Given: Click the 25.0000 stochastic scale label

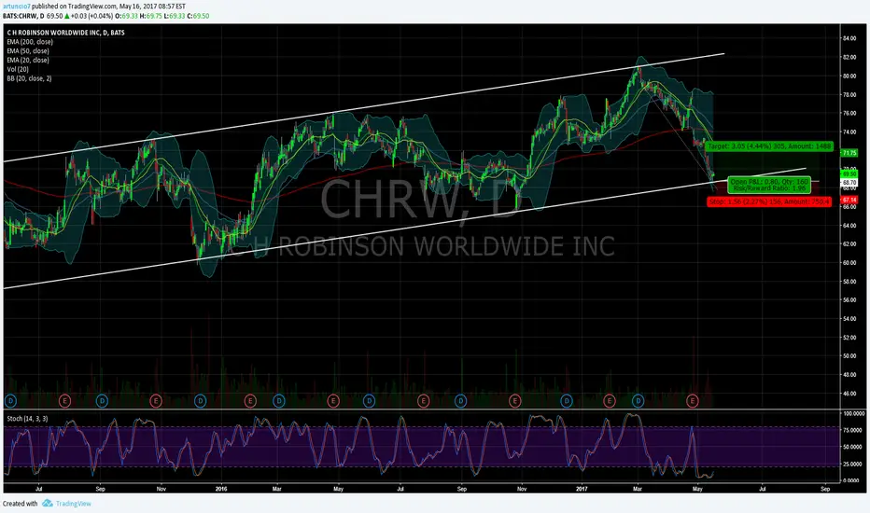Looking at the screenshot, I should point(854,464).
